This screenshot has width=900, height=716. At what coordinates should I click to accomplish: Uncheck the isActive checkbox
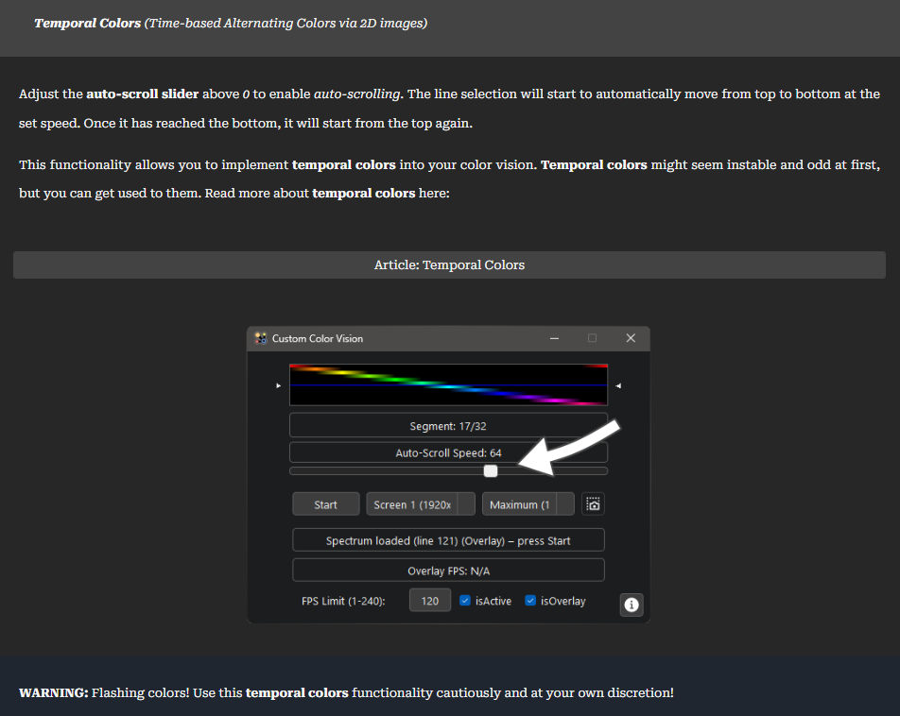(465, 601)
